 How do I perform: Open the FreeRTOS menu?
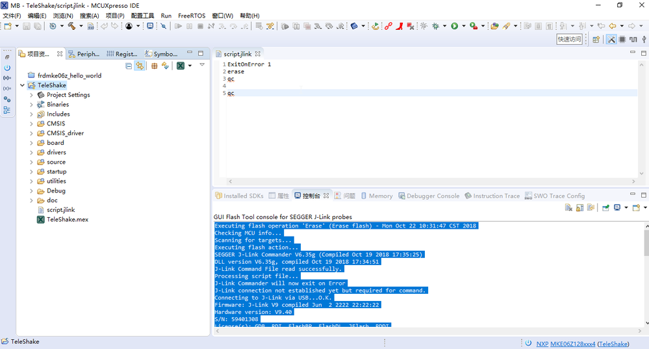click(192, 16)
